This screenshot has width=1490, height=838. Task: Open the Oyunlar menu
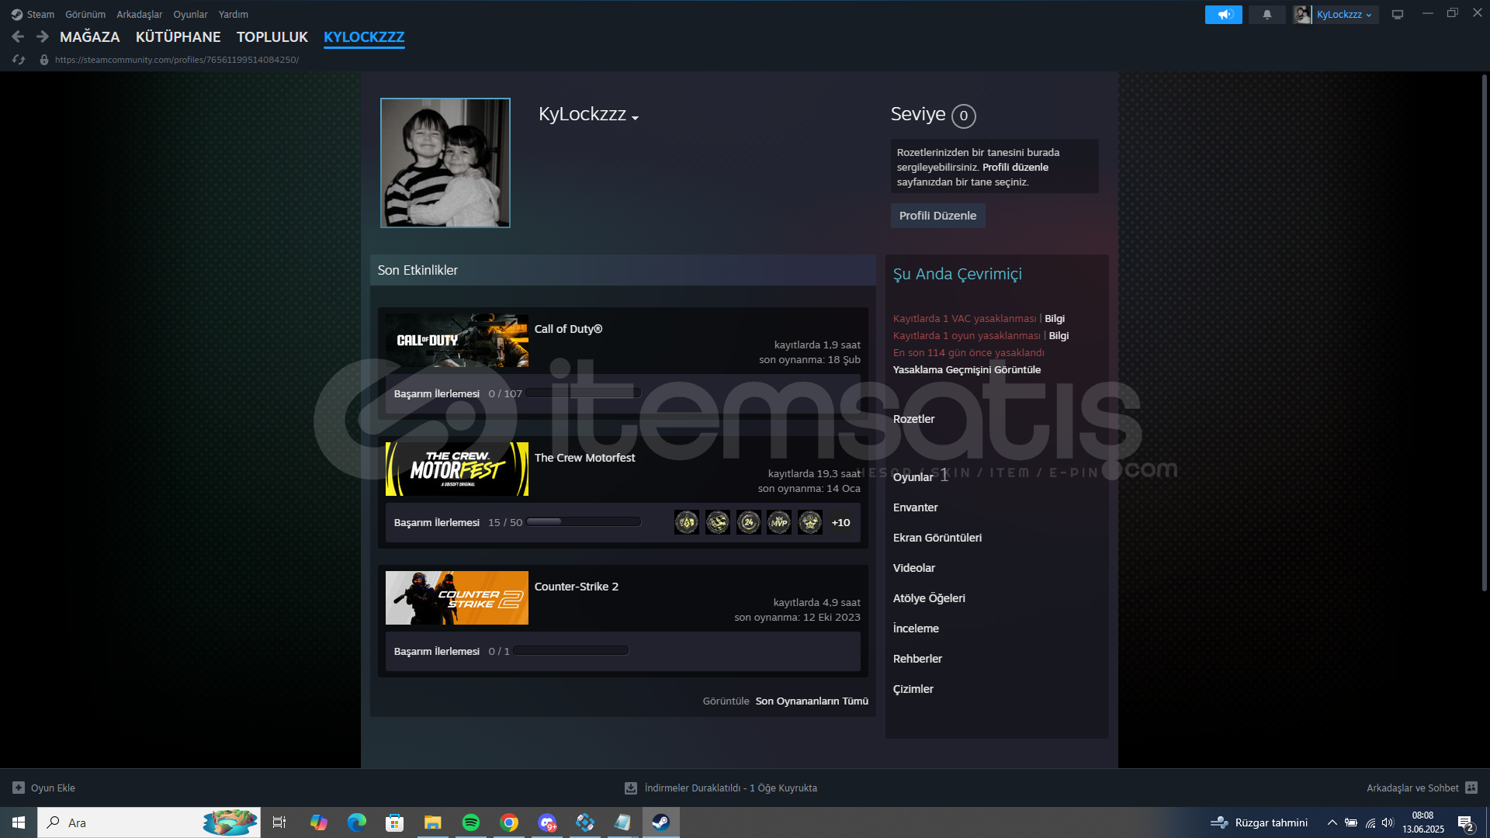pyautogui.click(x=190, y=15)
